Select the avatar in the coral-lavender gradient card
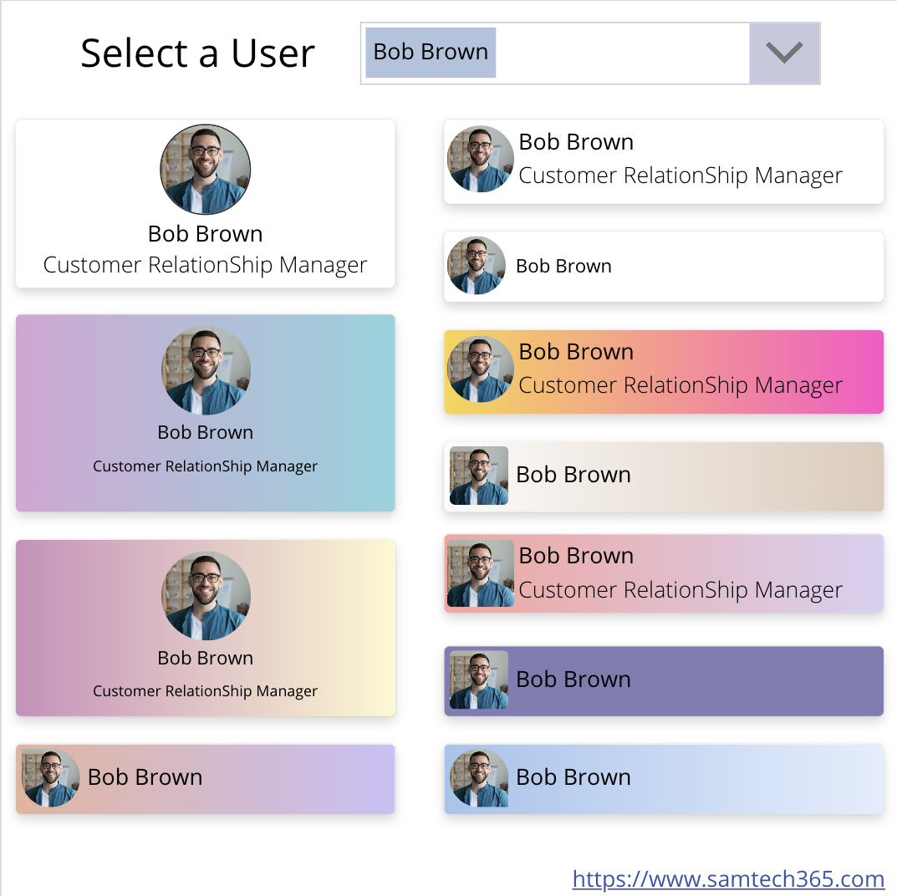 coord(480,573)
